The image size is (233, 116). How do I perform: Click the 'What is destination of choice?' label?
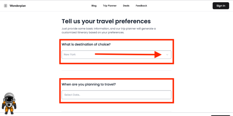[86, 44]
